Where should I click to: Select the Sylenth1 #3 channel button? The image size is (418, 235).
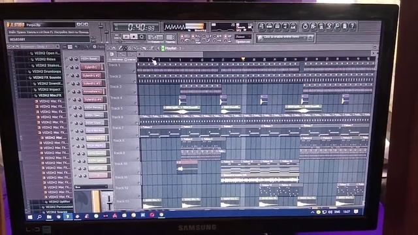93,84
